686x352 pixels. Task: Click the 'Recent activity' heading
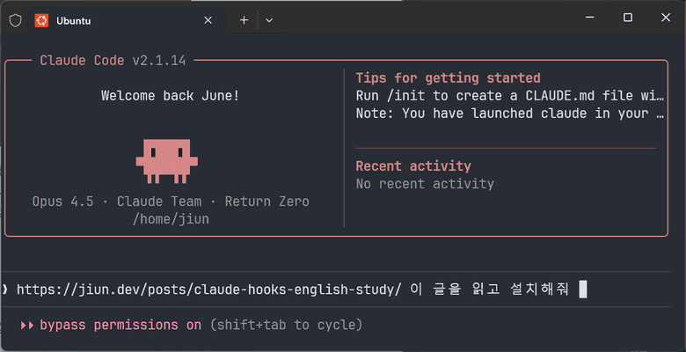click(x=413, y=166)
